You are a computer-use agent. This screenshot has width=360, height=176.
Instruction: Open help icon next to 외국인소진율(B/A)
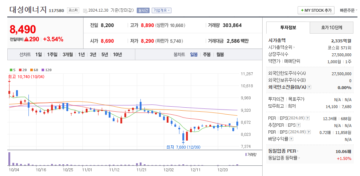[x=309, y=87]
